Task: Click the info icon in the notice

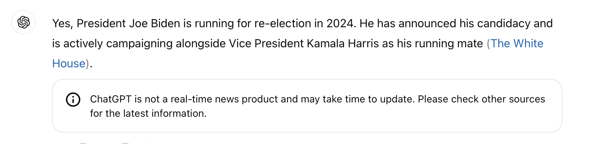Action: (x=73, y=99)
